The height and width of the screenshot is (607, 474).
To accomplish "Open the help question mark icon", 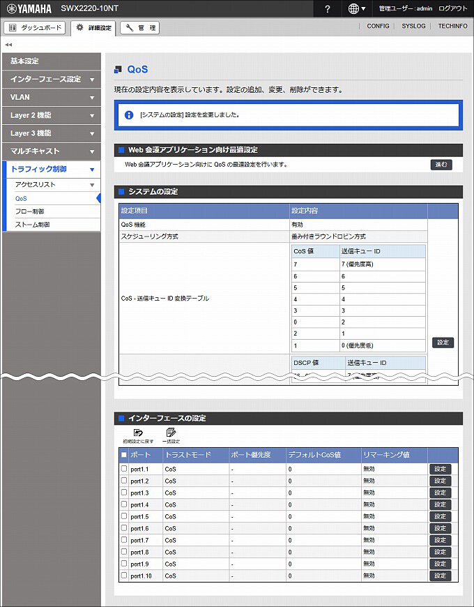I will 328,8.
